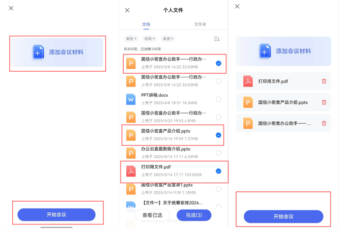Click the 【文件一】关于统筹安排2024… file name
This screenshot has height=231, width=339.
click(173, 203)
